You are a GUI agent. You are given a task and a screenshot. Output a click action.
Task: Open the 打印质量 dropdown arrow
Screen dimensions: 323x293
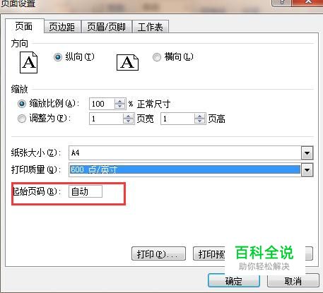[307, 169]
